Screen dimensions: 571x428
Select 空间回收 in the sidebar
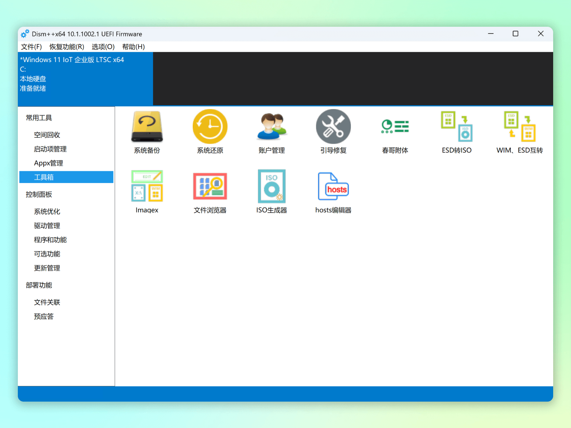(47, 135)
